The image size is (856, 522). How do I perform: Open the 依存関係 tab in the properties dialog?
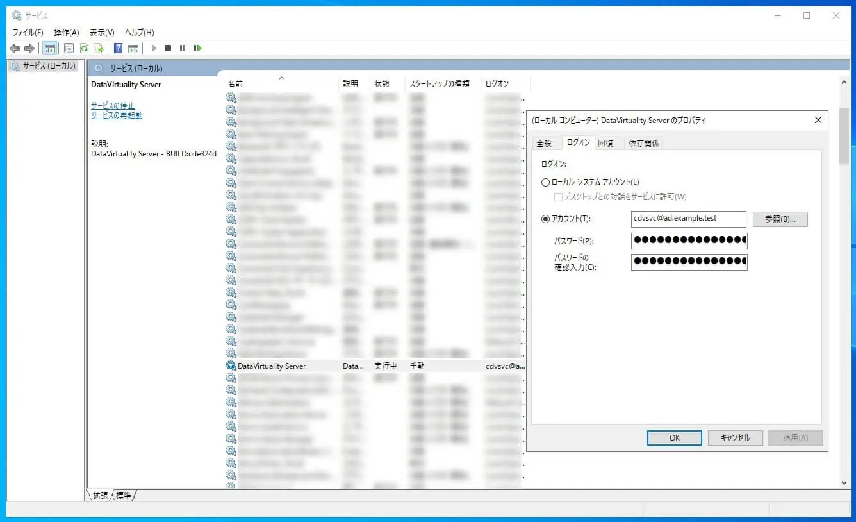click(644, 143)
